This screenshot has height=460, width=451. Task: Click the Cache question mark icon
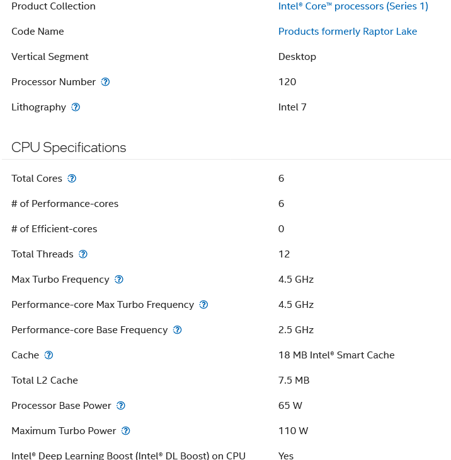[49, 355]
